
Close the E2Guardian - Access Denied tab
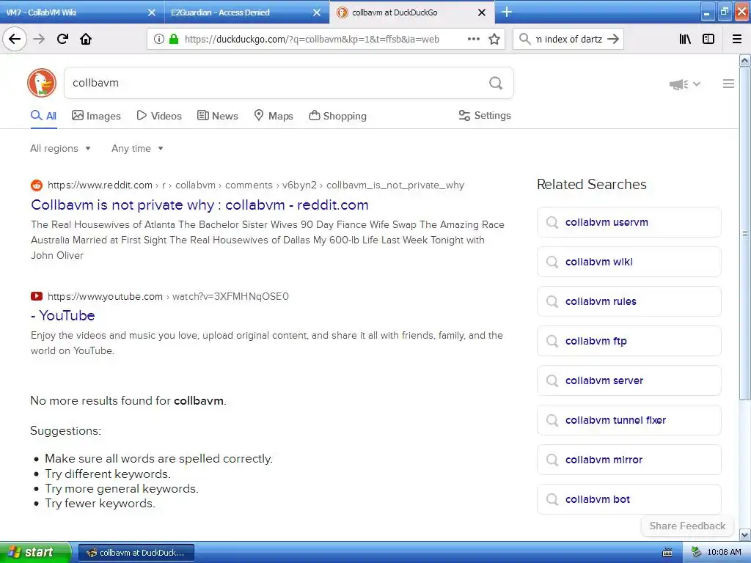(x=317, y=12)
